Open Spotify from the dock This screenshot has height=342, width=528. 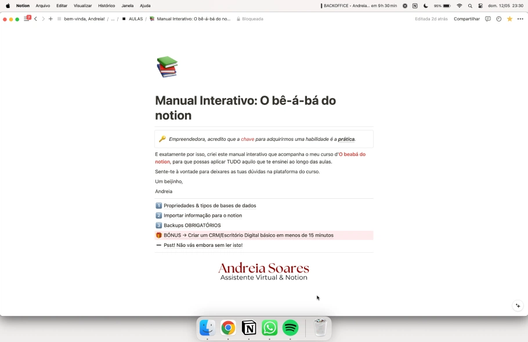(290, 328)
